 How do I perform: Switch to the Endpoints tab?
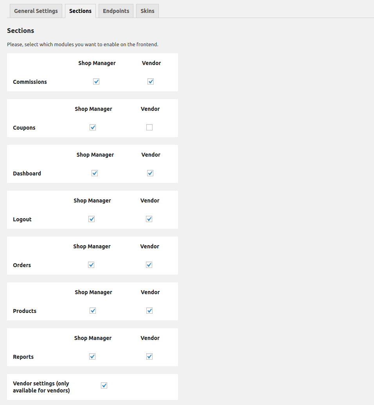click(x=116, y=11)
